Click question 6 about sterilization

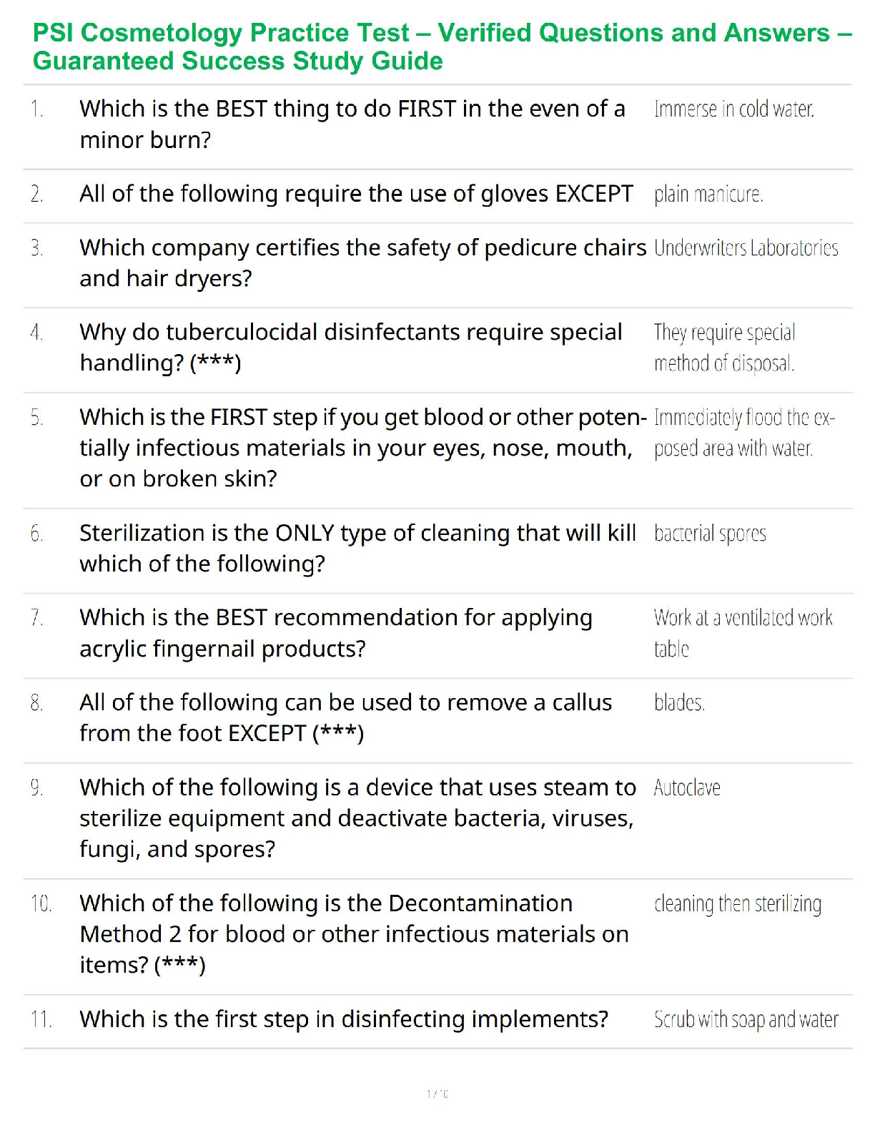[x=357, y=548]
